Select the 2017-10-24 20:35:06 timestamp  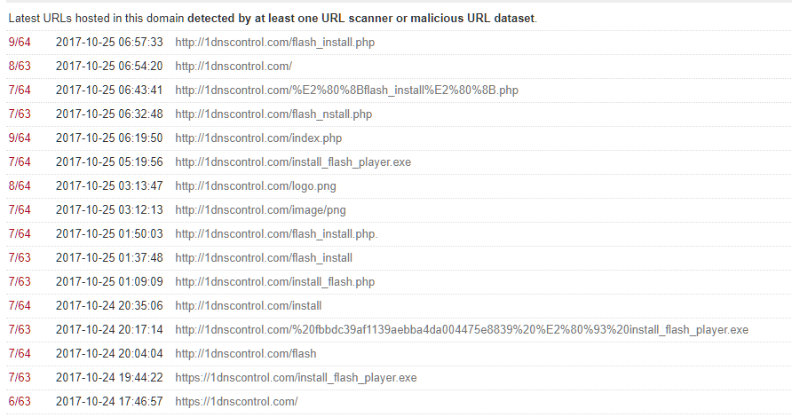(109, 305)
